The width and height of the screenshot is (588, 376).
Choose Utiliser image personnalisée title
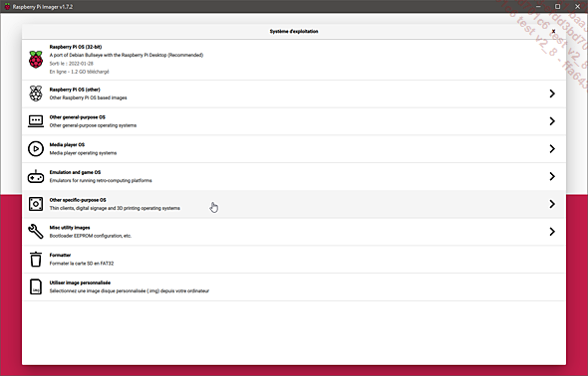coord(80,282)
